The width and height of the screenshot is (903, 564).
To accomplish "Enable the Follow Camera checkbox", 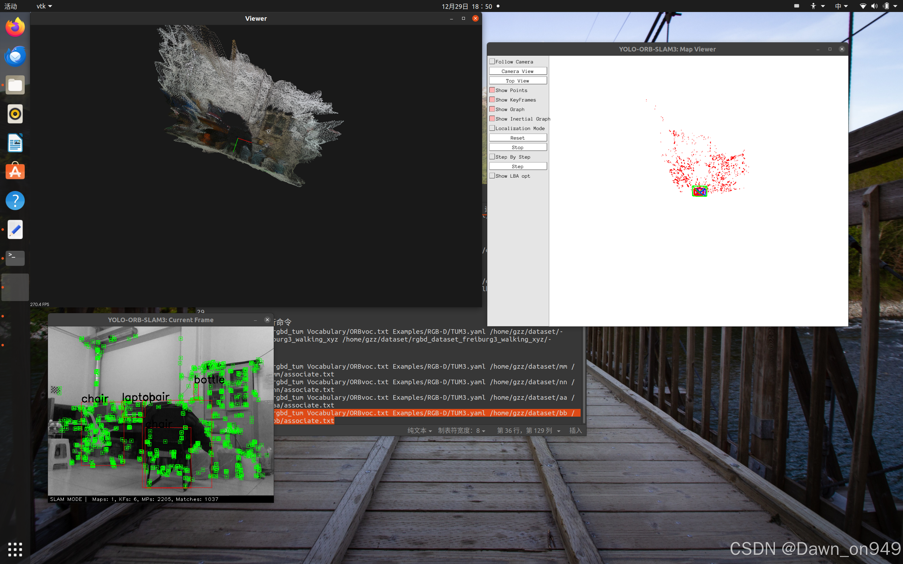I will [x=492, y=62].
